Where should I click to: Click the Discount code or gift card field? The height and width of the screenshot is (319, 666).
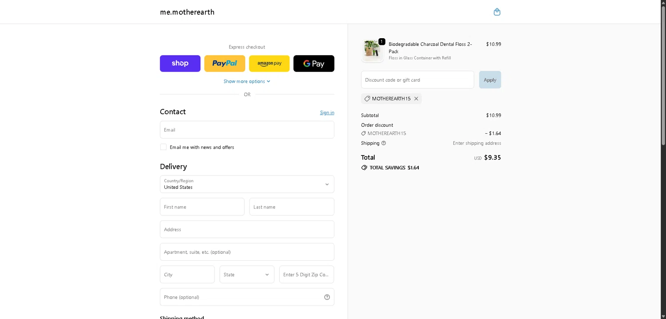click(417, 80)
